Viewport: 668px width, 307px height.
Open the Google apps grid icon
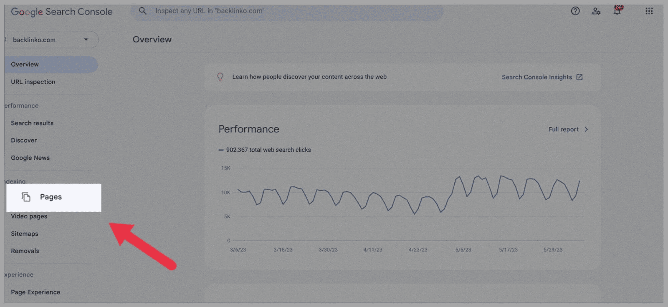pyautogui.click(x=649, y=11)
